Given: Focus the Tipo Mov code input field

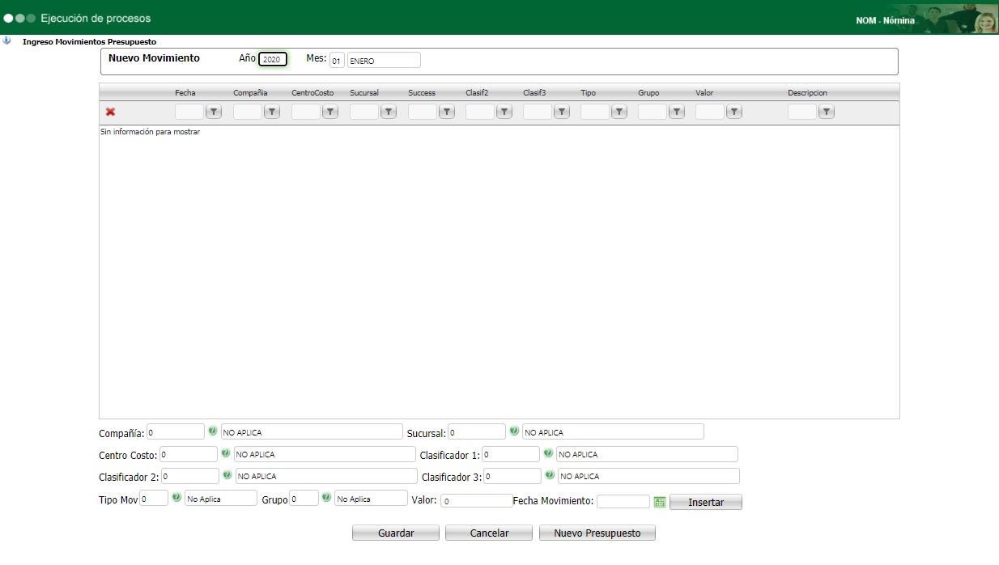Looking at the screenshot, I should [154, 499].
